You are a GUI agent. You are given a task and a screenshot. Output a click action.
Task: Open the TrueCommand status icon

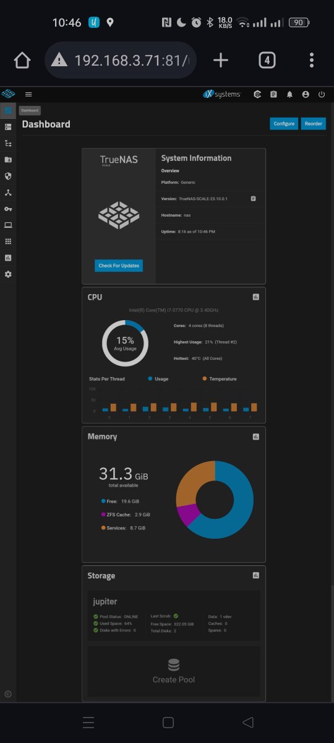click(x=257, y=95)
